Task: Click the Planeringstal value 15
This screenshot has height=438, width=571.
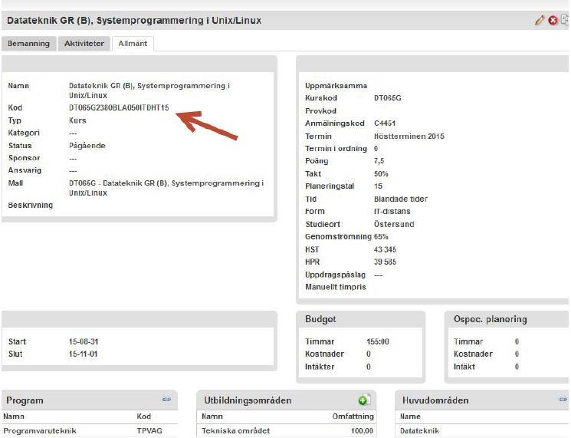Action: coord(378,186)
